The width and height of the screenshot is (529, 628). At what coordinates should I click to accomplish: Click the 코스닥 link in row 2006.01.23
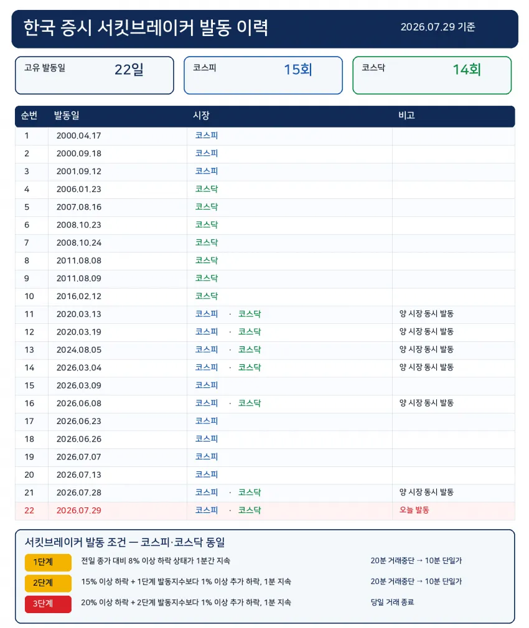coord(207,189)
